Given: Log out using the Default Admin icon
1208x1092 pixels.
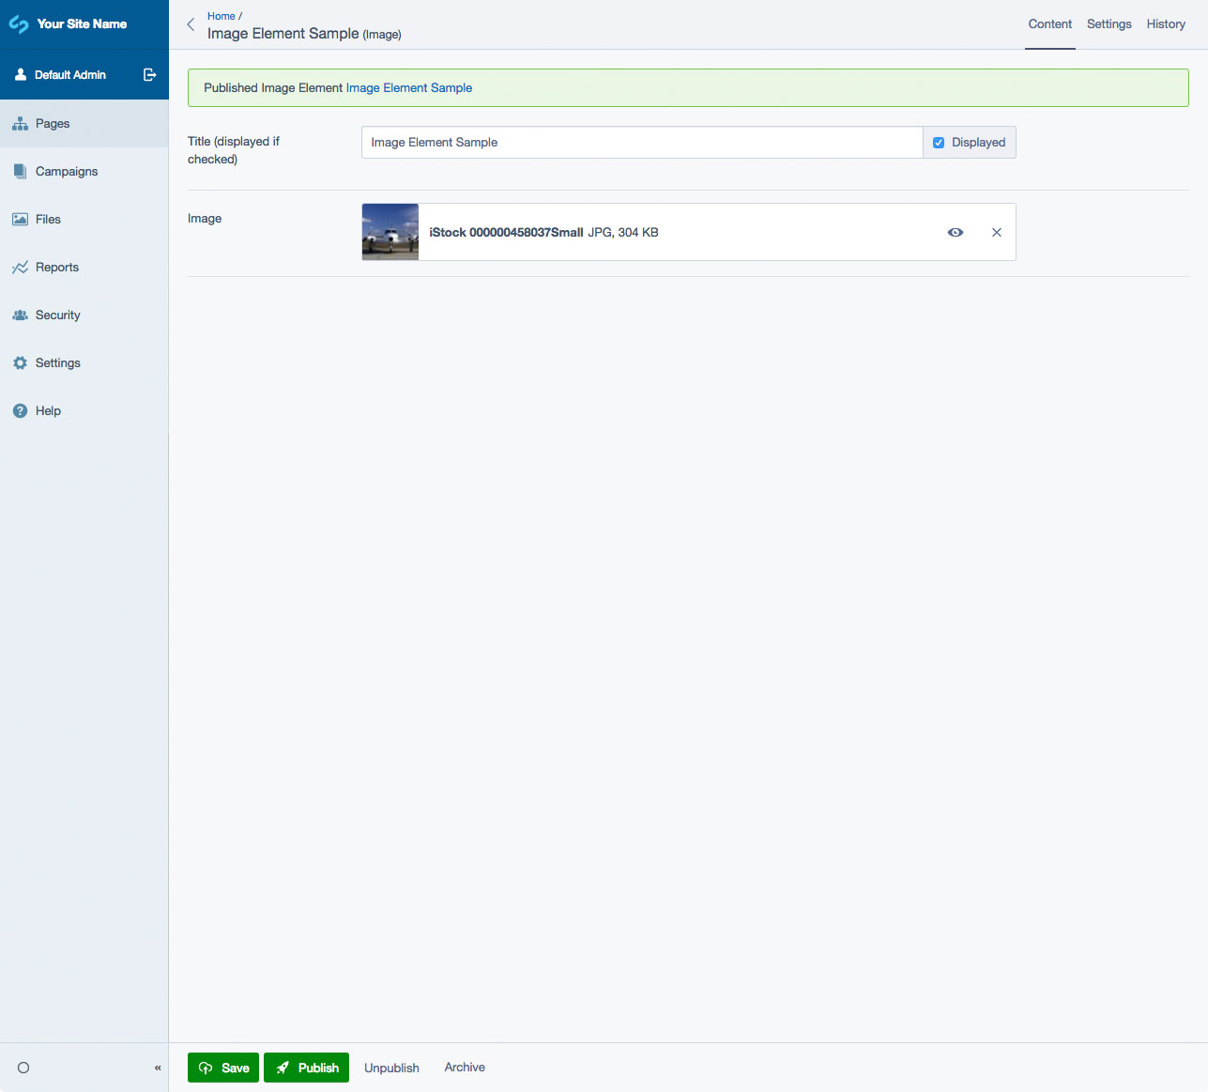Looking at the screenshot, I should click(x=149, y=75).
